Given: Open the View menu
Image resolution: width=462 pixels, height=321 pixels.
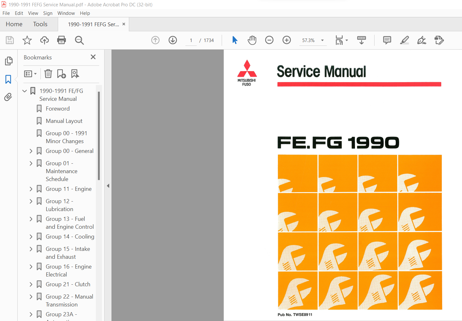Looking at the screenshot, I should tap(33, 13).
